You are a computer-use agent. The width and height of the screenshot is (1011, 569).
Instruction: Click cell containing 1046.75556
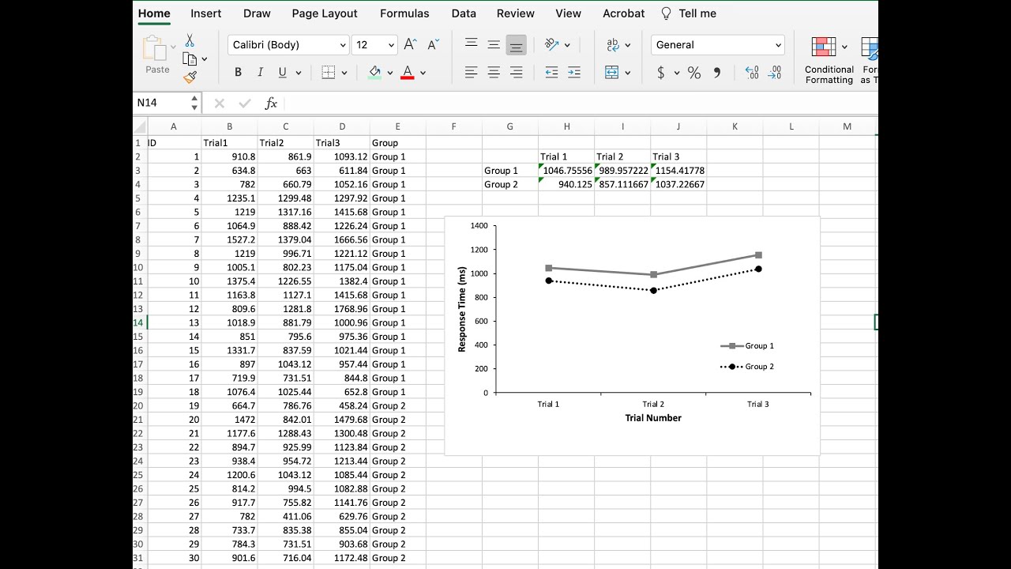pyautogui.click(x=566, y=171)
